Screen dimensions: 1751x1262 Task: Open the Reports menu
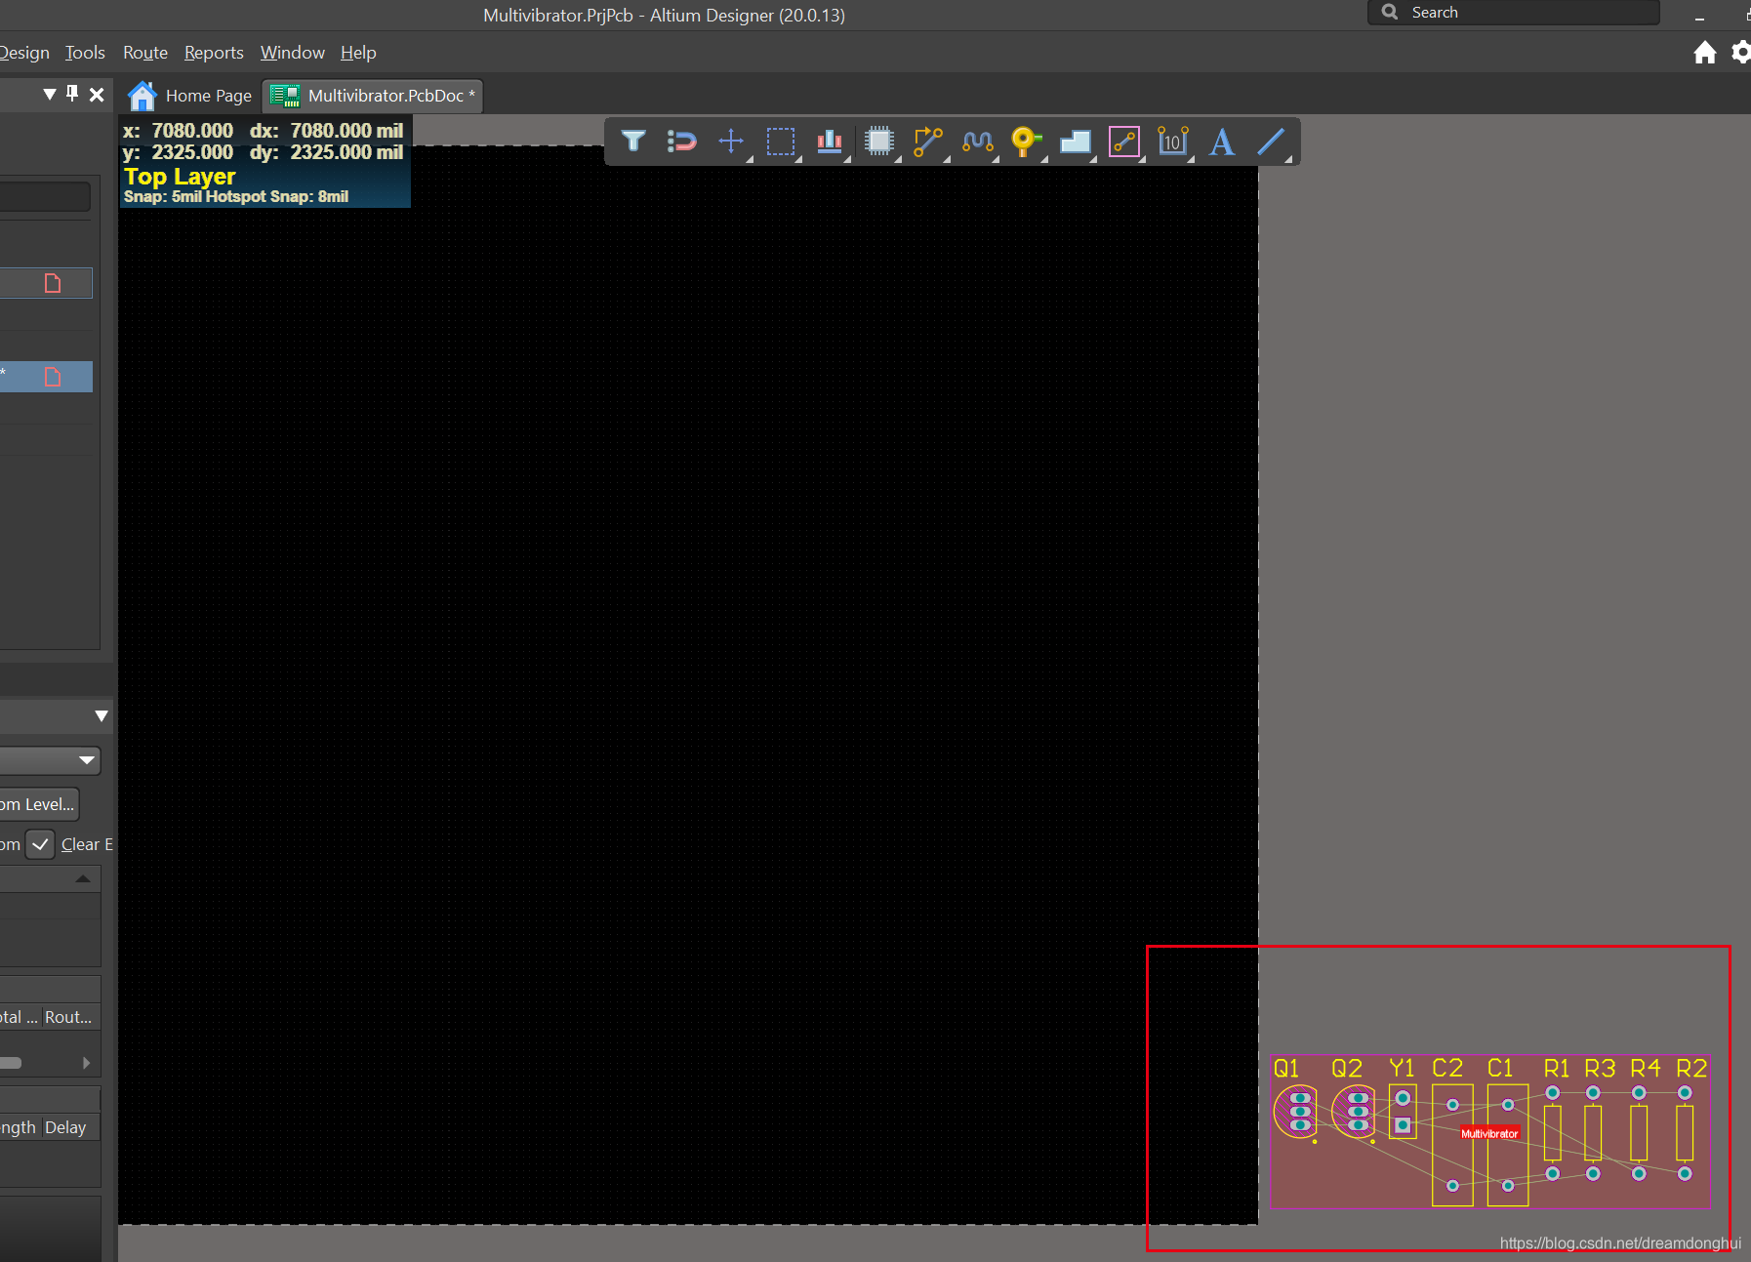[214, 53]
